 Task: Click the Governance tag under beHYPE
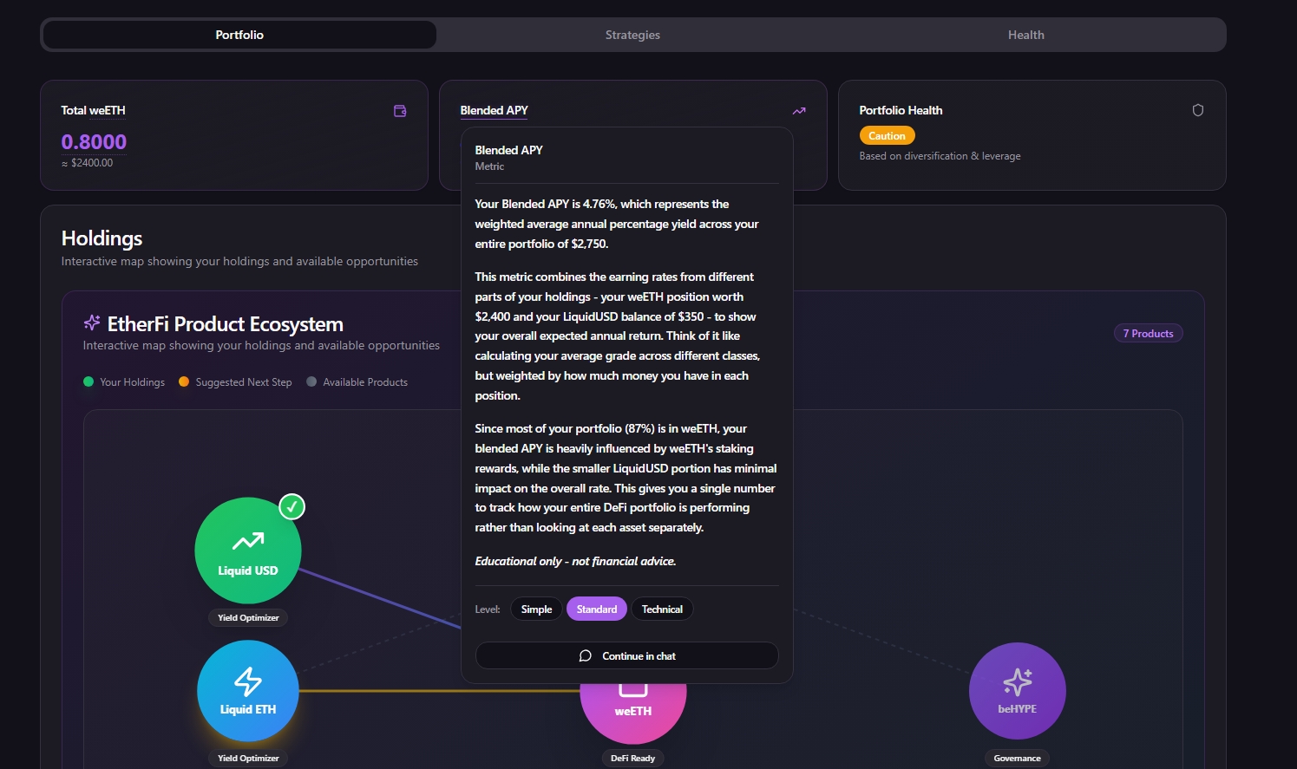(1017, 759)
